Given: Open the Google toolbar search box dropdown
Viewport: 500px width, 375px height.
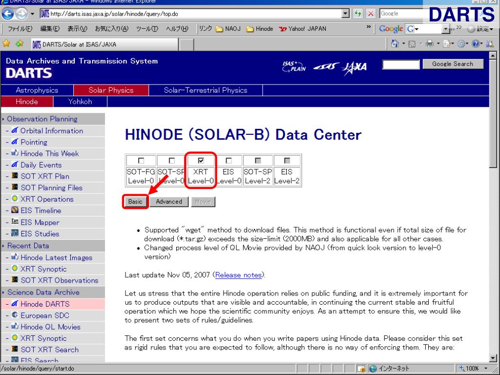Looking at the screenshot, I should coord(446,29).
